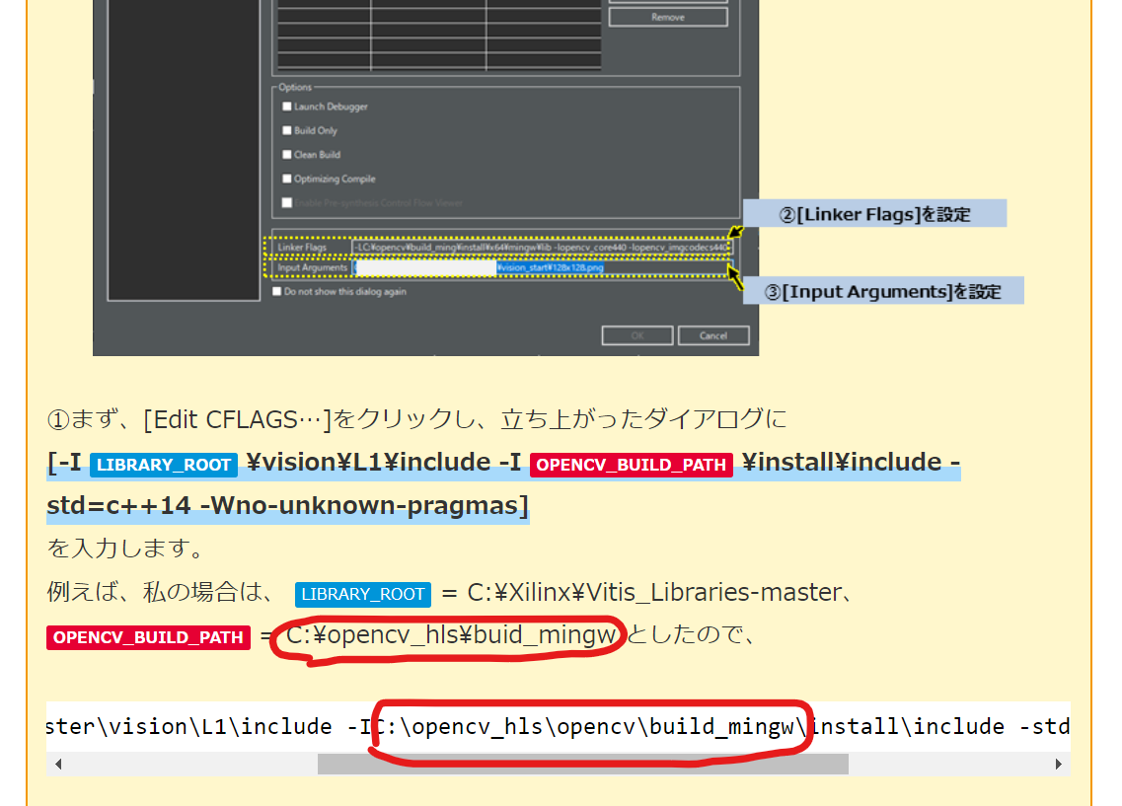Click the Cancel button in dialog
The height and width of the screenshot is (806, 1122).
click(x=713, y=335)
